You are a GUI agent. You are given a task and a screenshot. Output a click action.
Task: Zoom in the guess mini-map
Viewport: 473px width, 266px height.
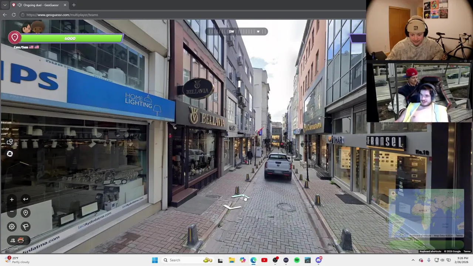point(393,193)
